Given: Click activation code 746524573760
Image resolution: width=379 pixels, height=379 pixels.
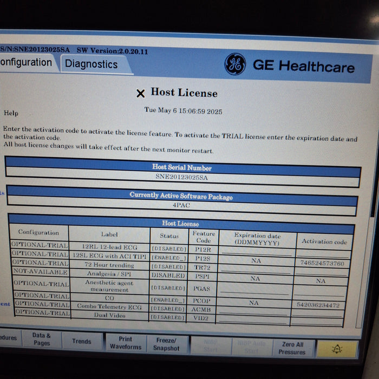Looking at the screenshot, I should pos(322,263).
